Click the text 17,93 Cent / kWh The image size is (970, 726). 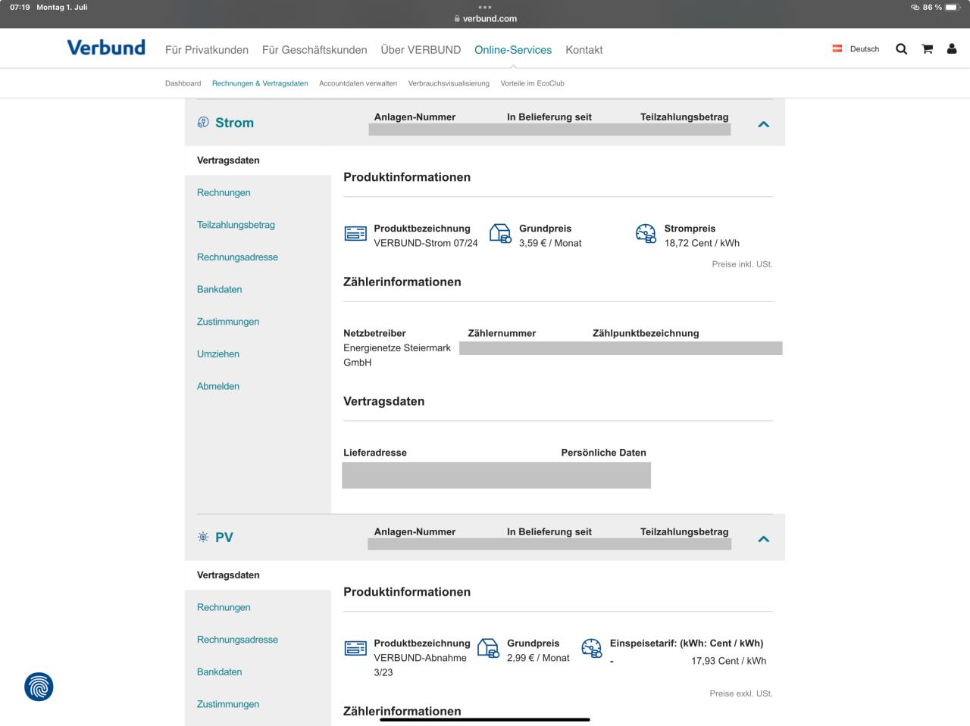(728, 661)
